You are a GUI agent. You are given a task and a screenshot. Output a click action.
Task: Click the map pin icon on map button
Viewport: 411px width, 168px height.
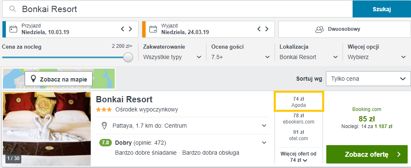pos(33,79)
